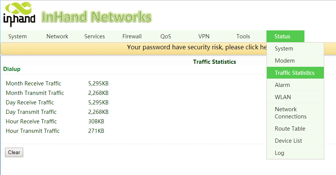Image resolution: width=336 pixels, height=175 pixels.
Task: Click the InHand logo icon
Action: (x=19, y=14)
